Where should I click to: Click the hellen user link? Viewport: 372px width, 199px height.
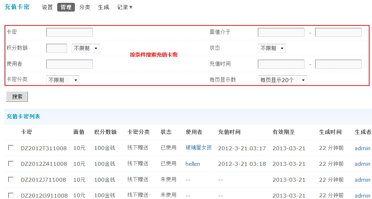tap(193, 164)
